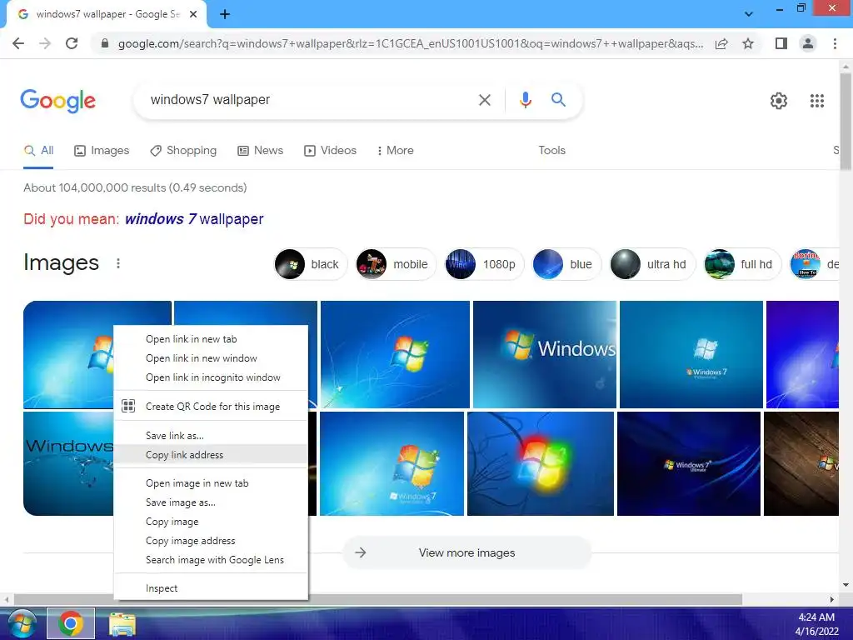Open the Windows 7 Ultimate teal thumbnail
This screenshot has width=853, height=640.
691,354
